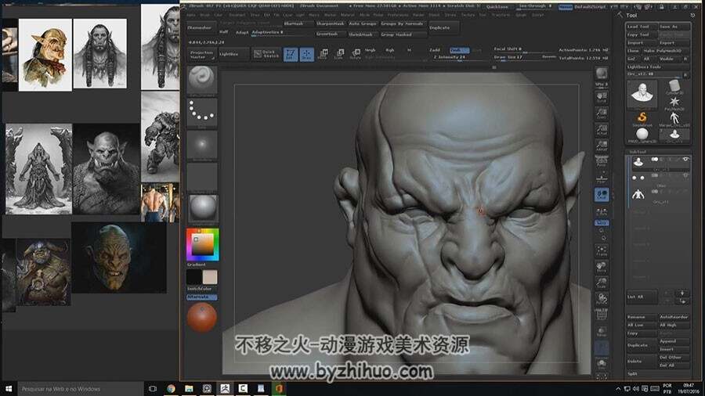
Task: Open the gray material sphere selector
Action: pyautogui.click(x=202, y=208)
